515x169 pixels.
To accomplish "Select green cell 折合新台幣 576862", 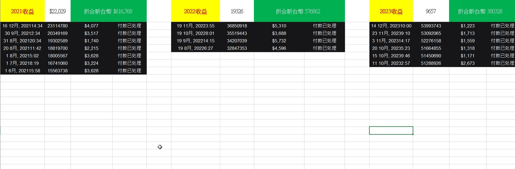I will pos(299,11).
